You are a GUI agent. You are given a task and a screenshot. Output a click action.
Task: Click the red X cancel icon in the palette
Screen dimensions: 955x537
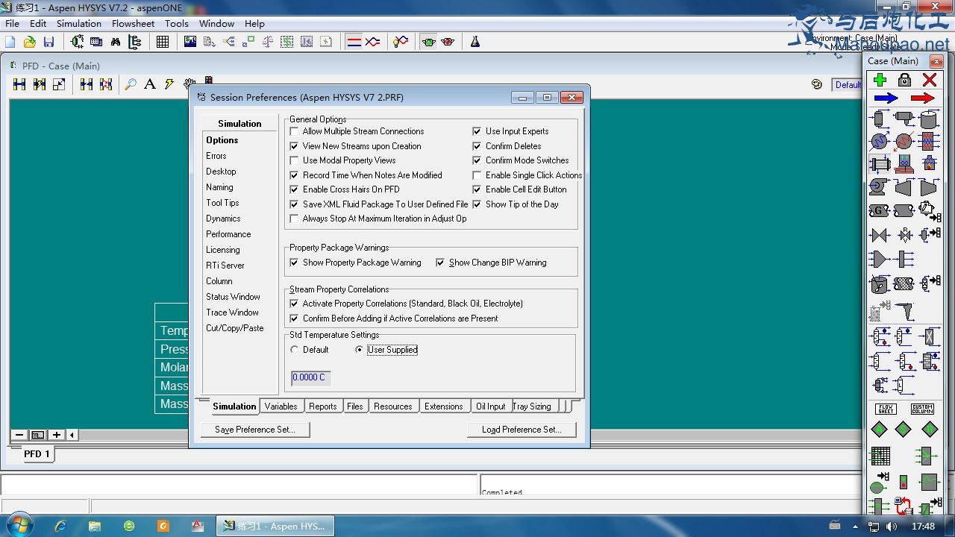point(929,80)
